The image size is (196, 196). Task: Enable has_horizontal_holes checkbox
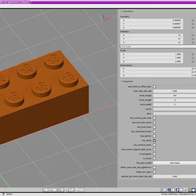154,131
